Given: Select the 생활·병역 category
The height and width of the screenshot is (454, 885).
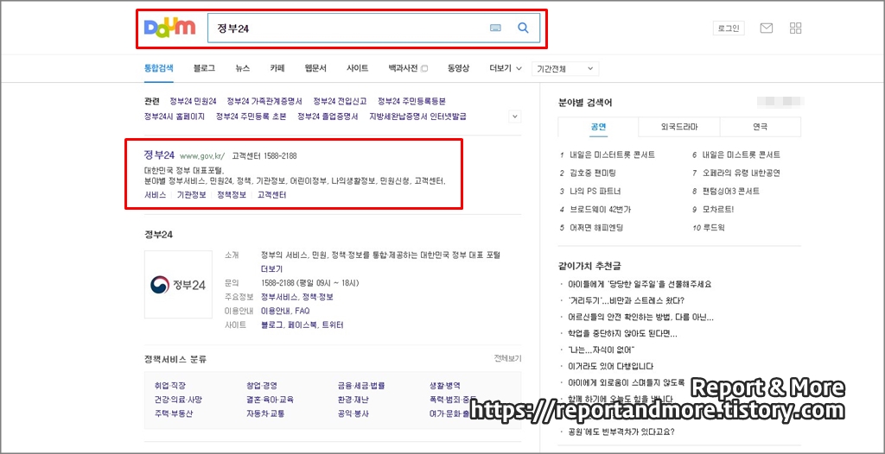Looking at the screenshot, I should 445,386.
